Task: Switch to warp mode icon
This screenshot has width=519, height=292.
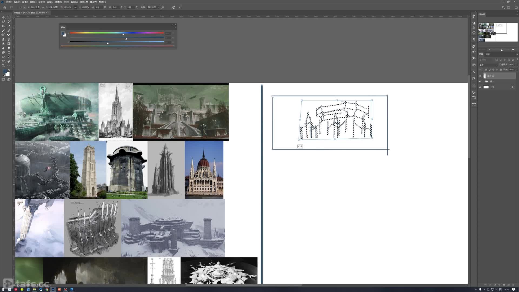Action: tap(163, 7)
